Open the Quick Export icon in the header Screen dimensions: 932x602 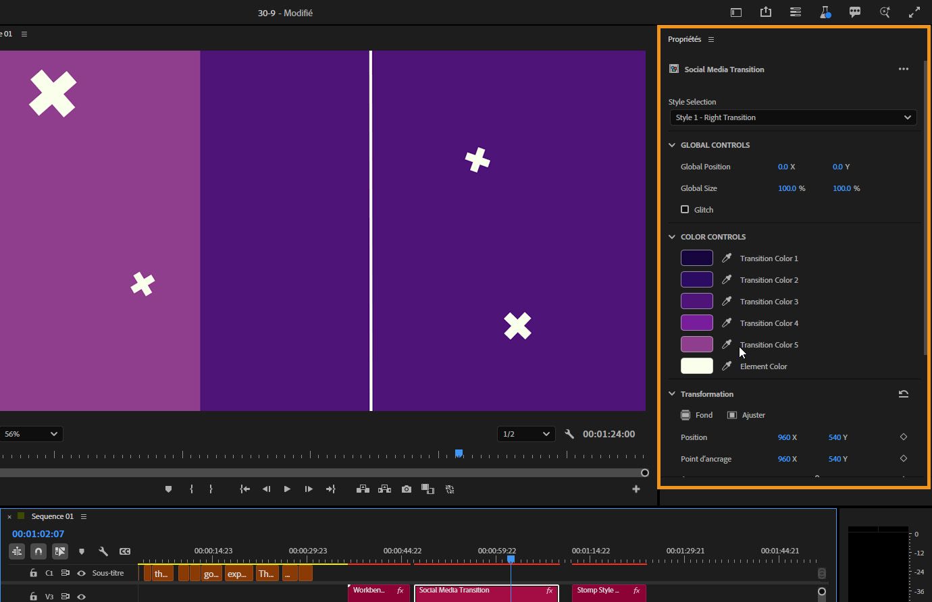pyautogui.click(x=765, y=12)
